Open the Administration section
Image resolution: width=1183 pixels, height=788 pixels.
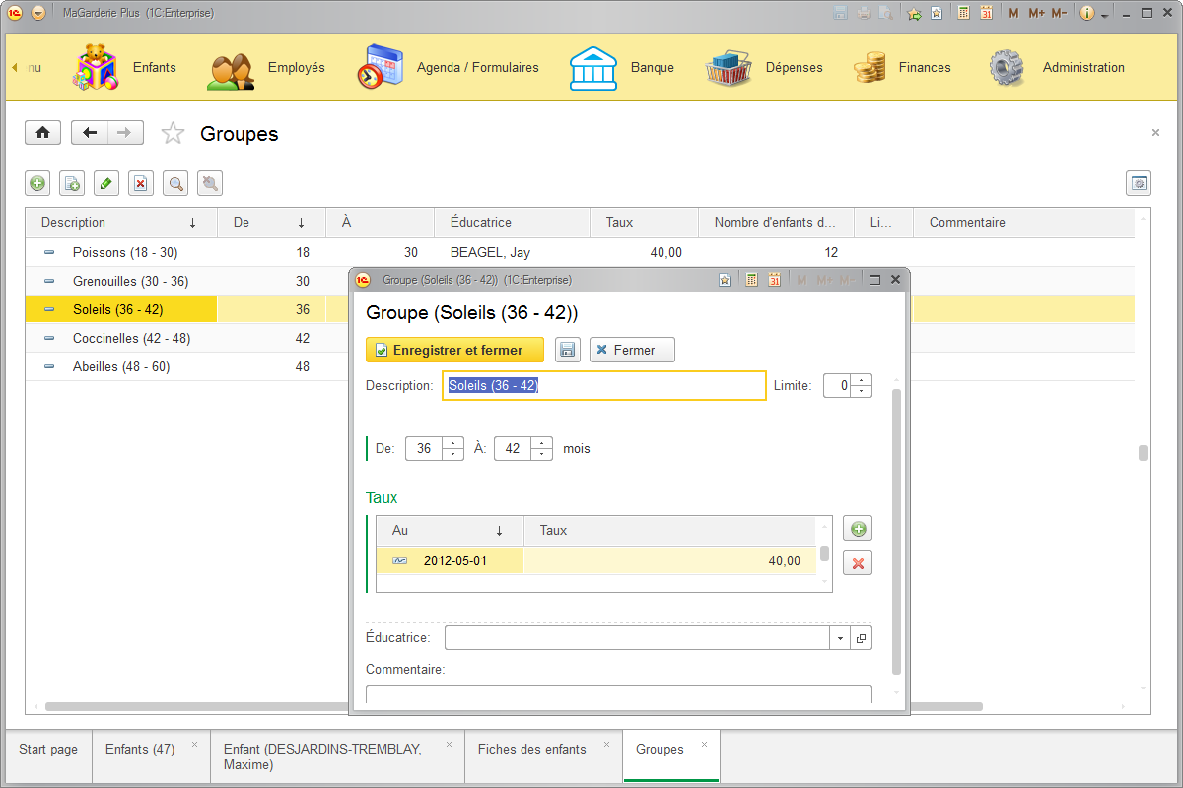tap(1083, 67)
